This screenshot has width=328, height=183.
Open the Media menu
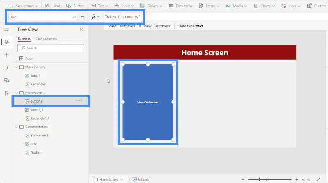237,6
